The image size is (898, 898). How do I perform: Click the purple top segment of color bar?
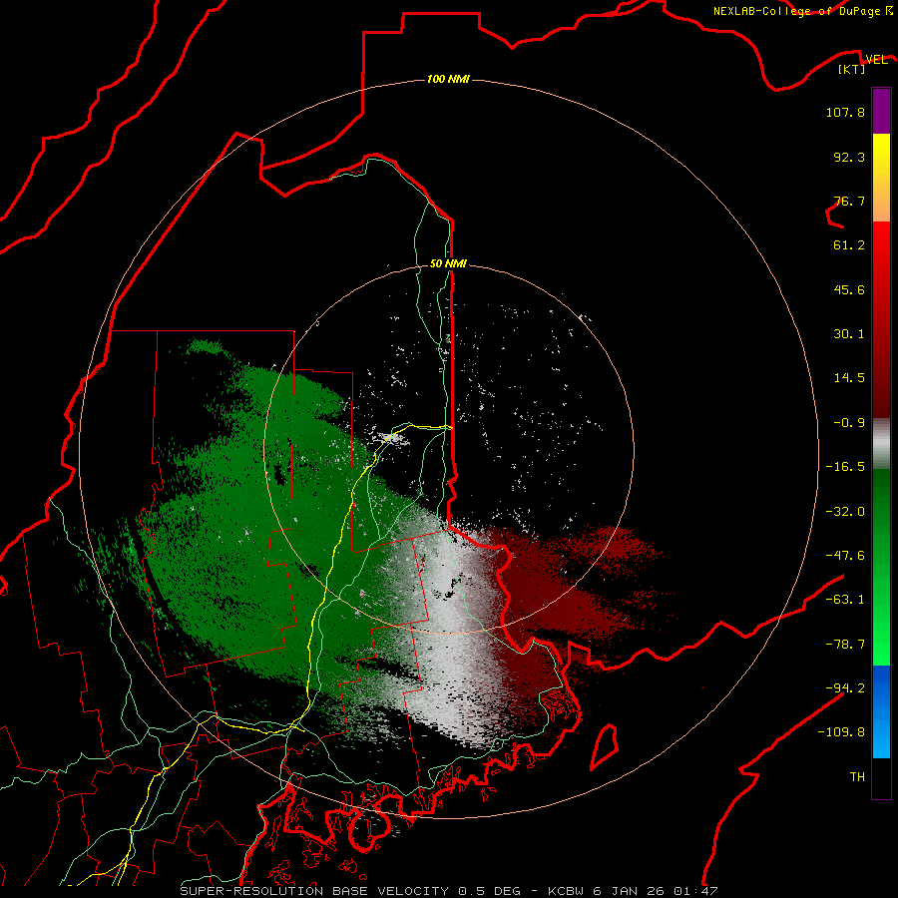[881, 111]
